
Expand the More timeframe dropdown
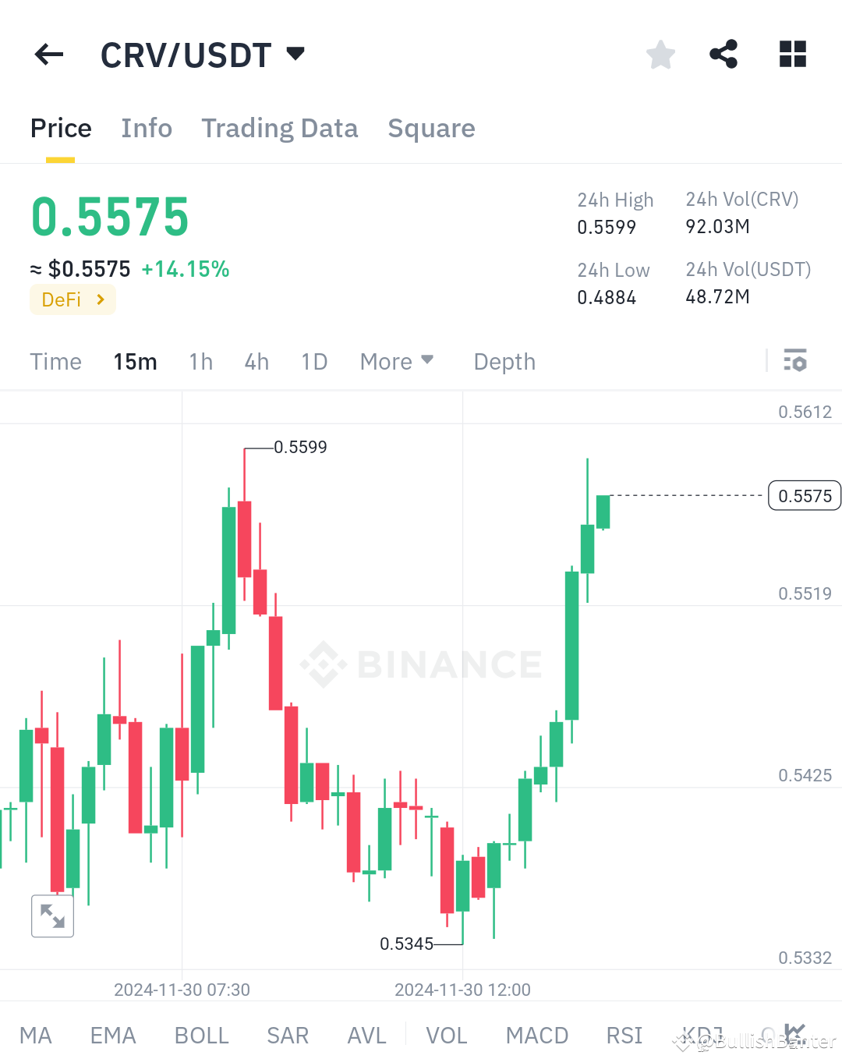pos(396,361)
